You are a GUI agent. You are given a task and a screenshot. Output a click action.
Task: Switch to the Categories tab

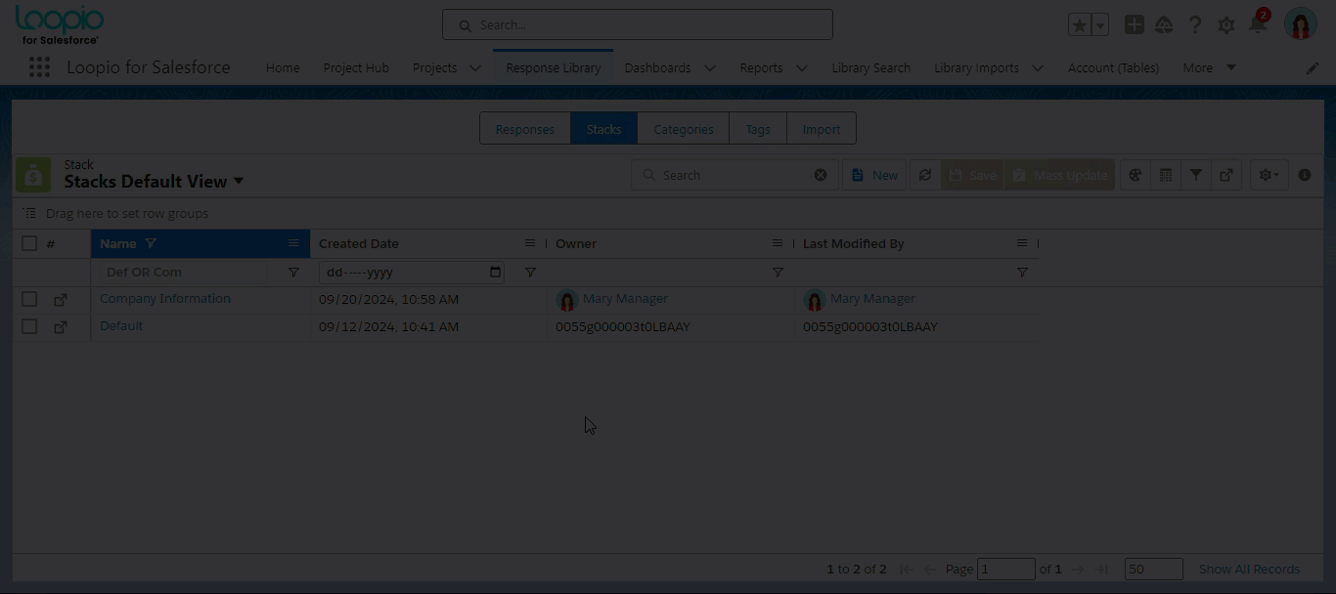(684, 129)
